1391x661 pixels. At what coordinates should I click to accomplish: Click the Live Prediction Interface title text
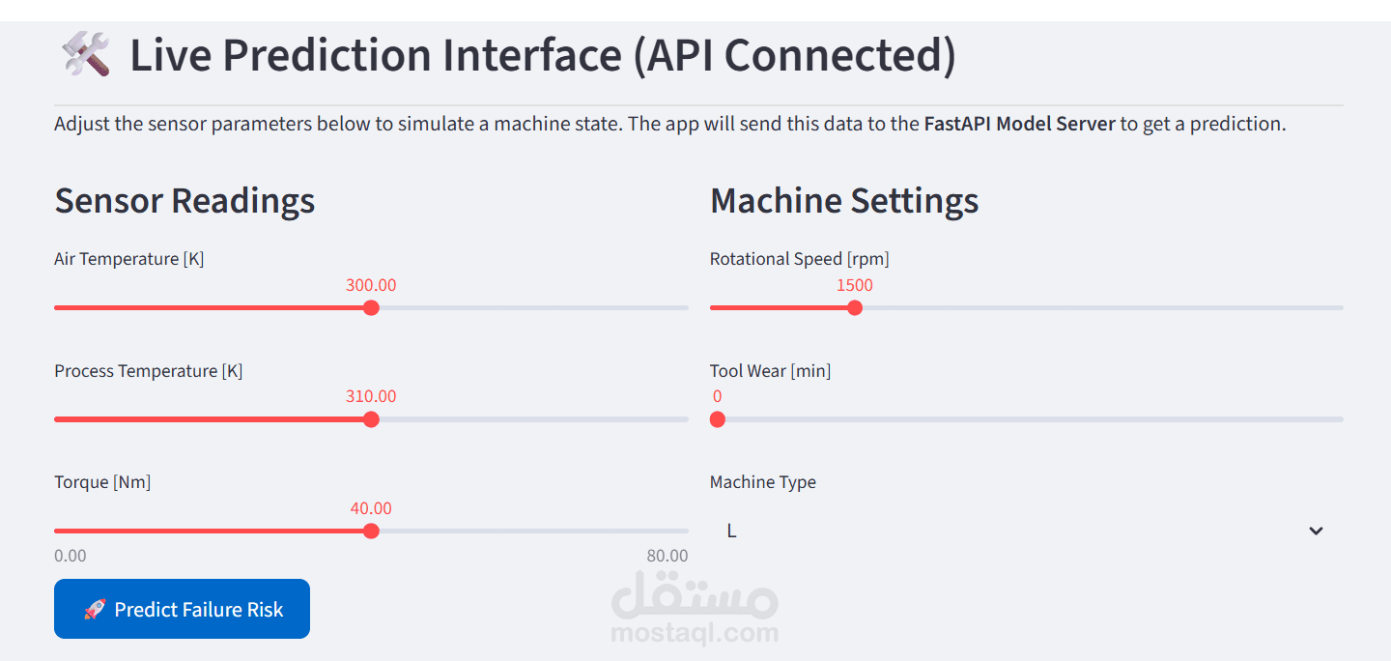543,54
